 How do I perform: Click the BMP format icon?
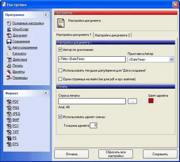[9, 120]
